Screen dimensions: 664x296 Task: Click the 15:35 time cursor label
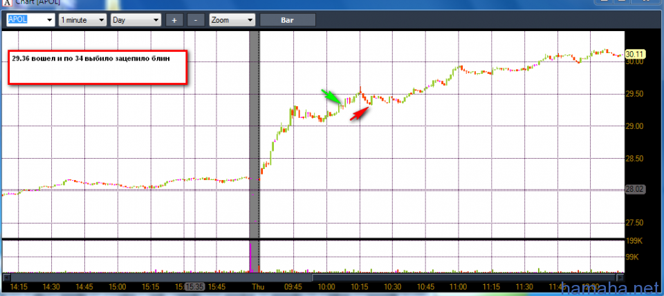click(x=195, y=287)
